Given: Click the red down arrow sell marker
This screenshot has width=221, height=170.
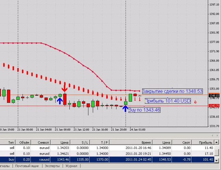Looking at the screenshot, I should [x=64, y=87].
